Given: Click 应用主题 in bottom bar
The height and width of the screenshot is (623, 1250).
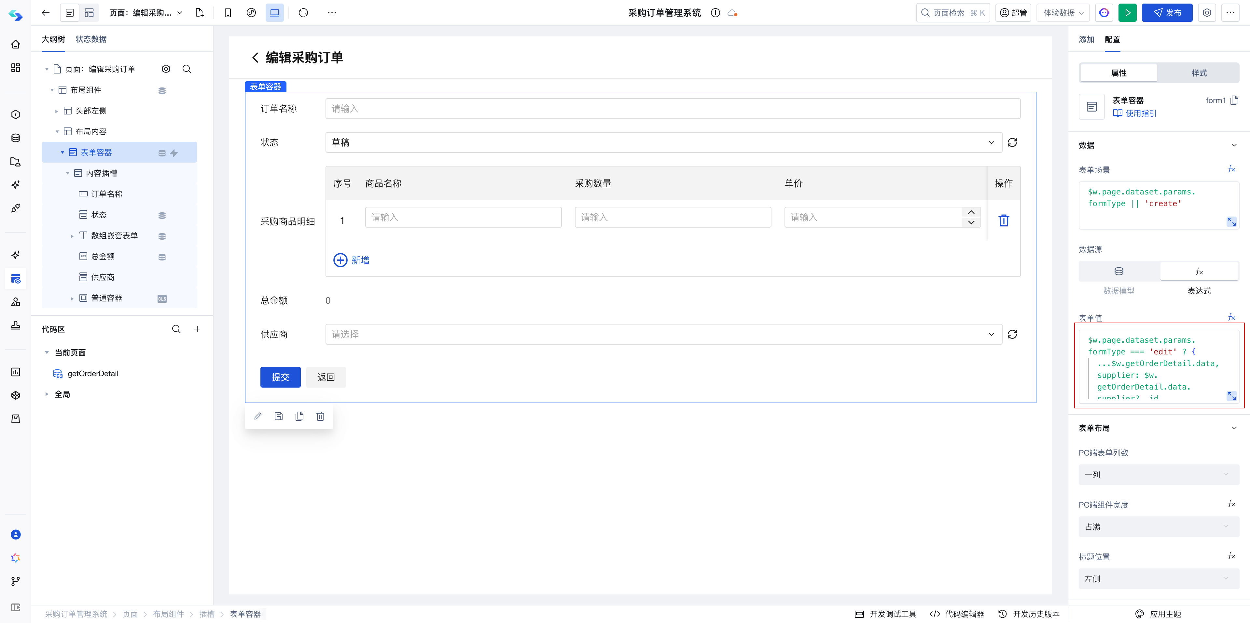Looking at the screenshot, I should click(x=1158, y=614).
